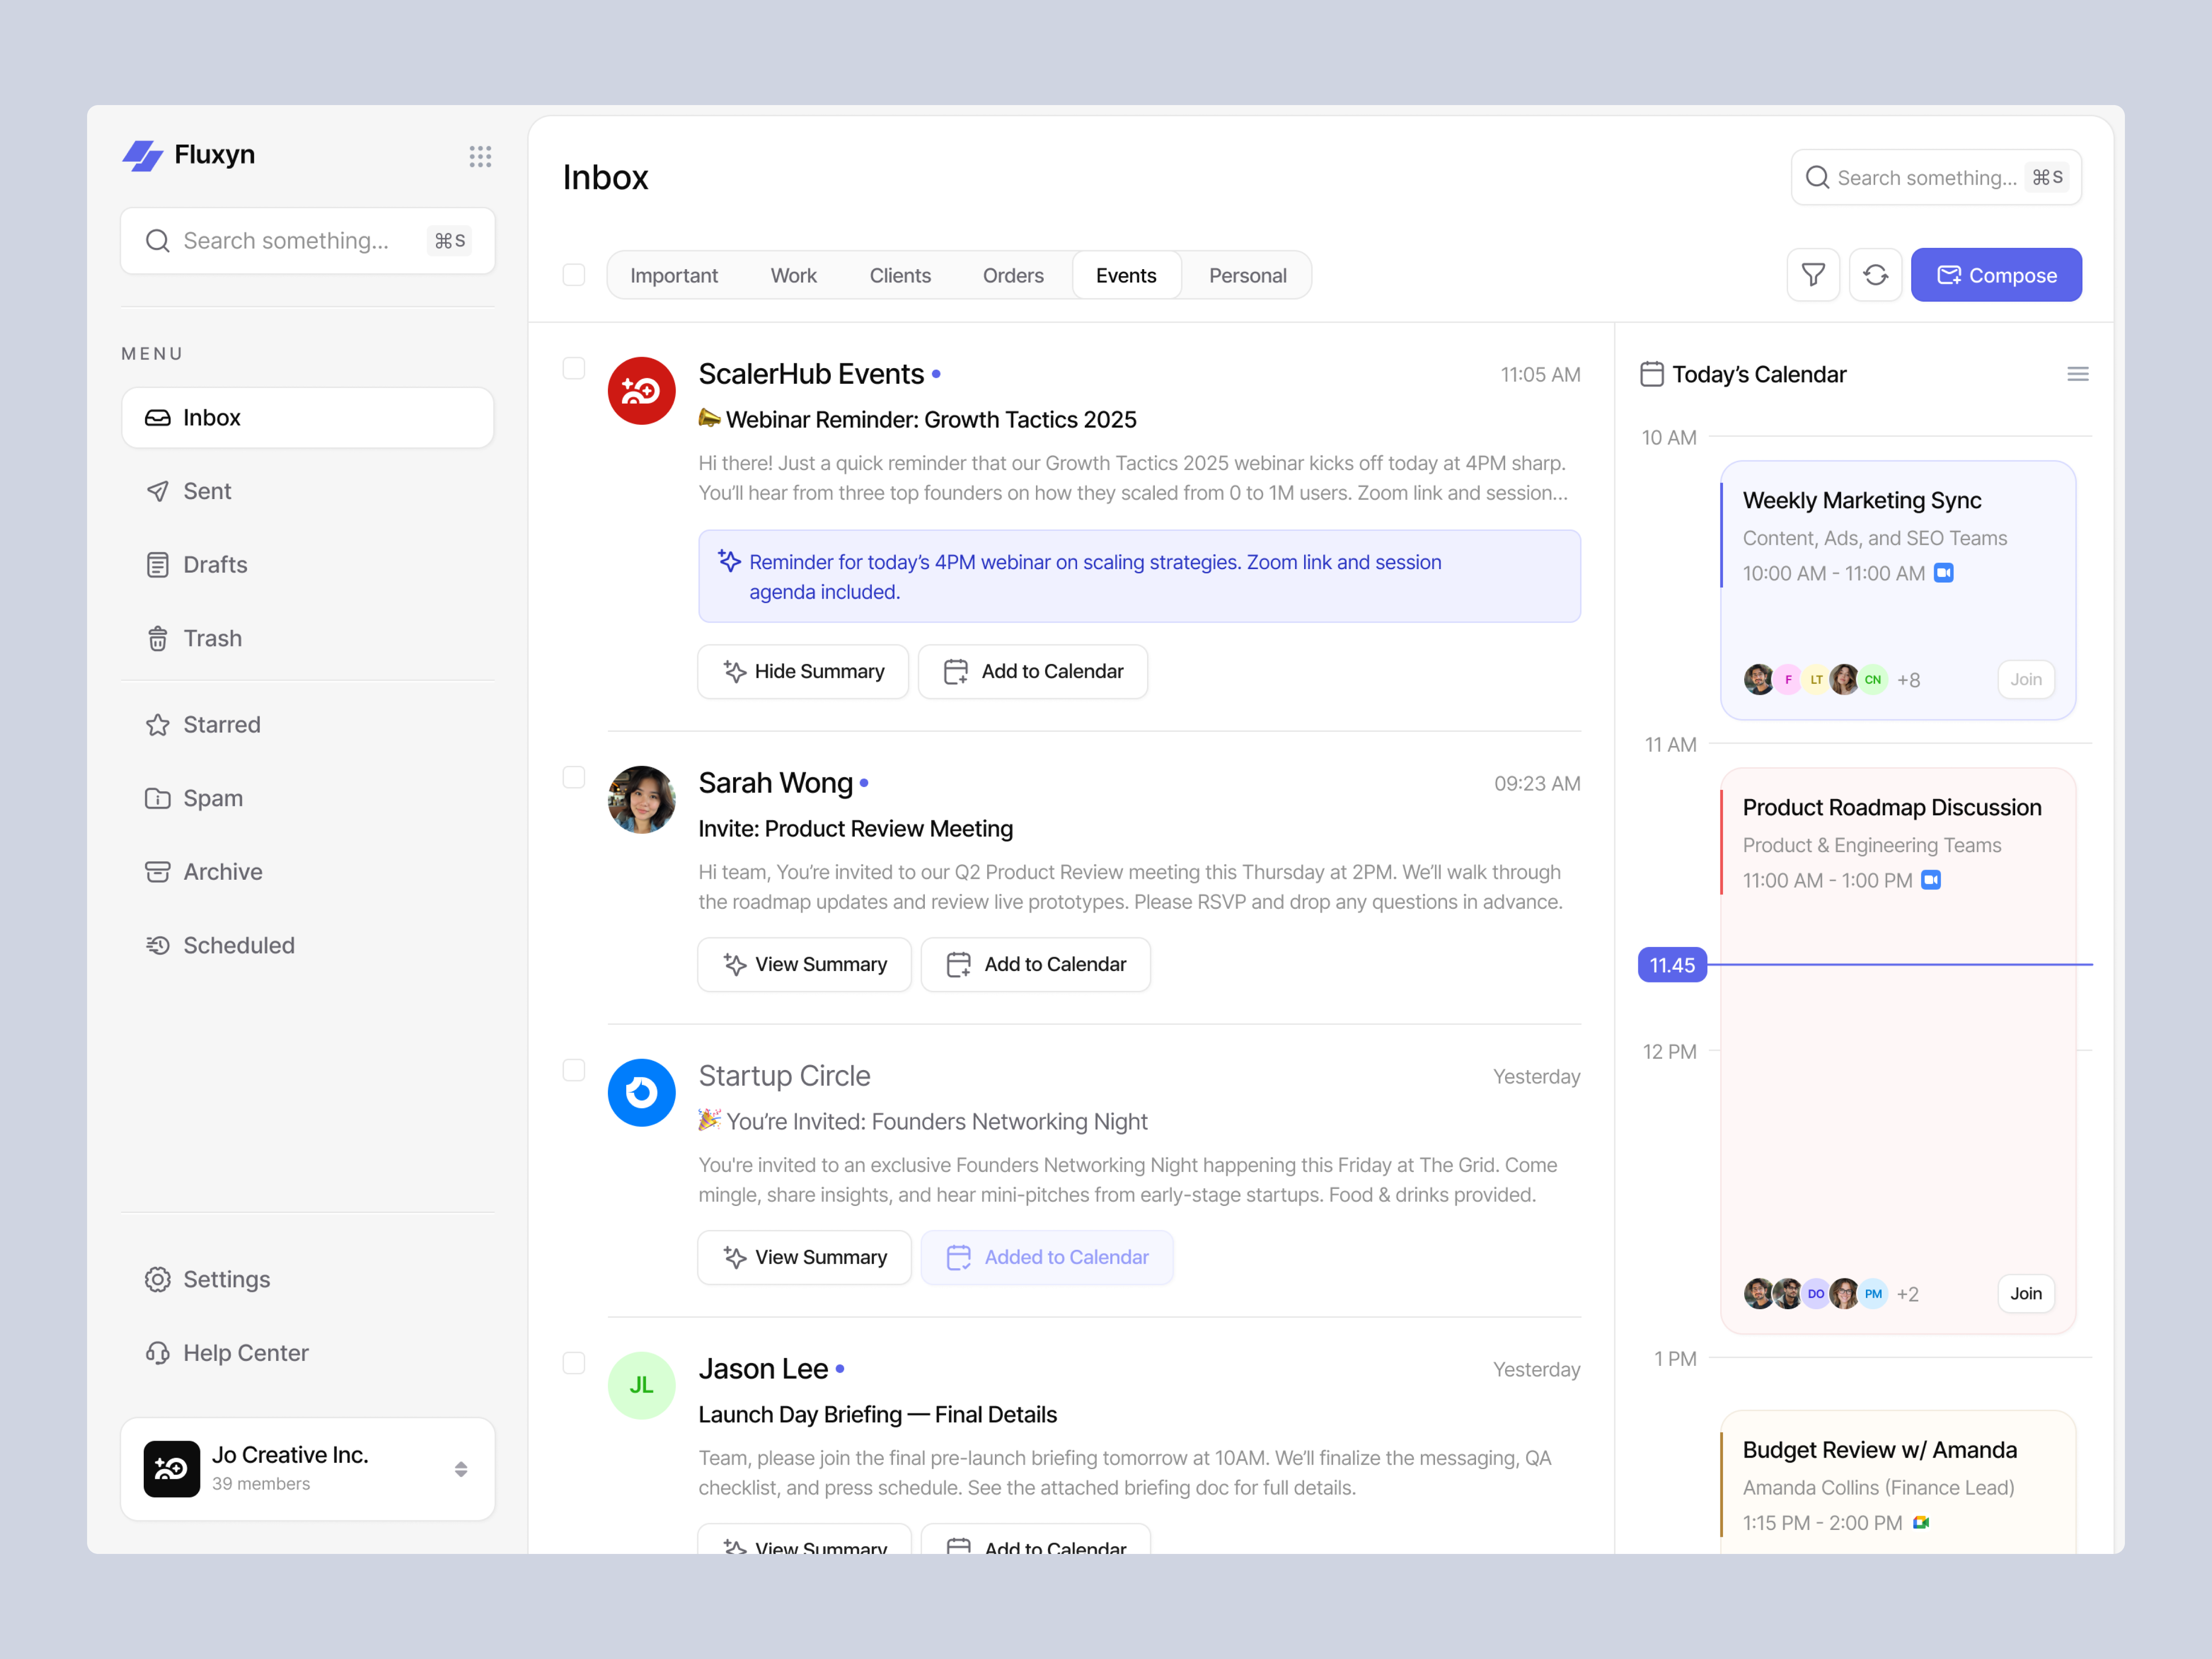Hide the summary on the Webinar Reminder email
This screenshot has height=1659, width=2212.
[x=803, y=671]
